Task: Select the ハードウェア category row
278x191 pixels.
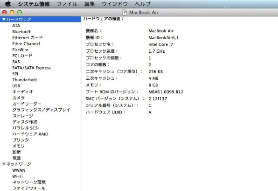Action: [x=41, y=19]
